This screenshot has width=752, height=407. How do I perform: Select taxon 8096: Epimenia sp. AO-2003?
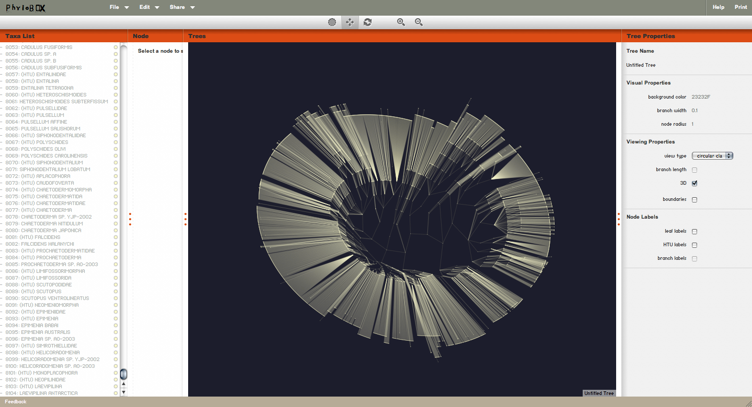(40, 339)
